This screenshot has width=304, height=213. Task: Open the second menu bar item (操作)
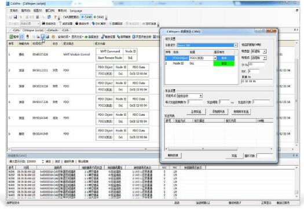tap(25, 10)
